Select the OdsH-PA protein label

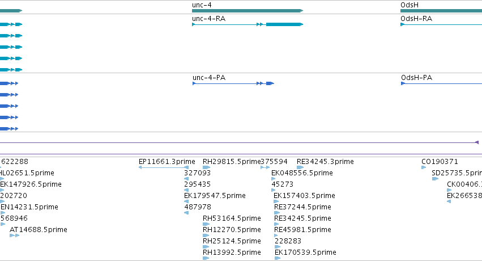(x=416, y=78)
